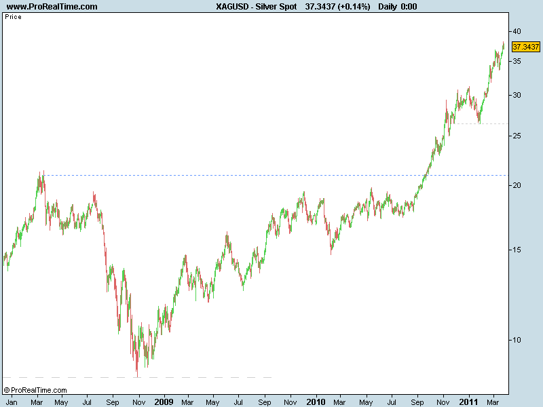This screenshot has width=543, height=407.
Task: Click the Mar label right after 2011
Action: (493, 402)
